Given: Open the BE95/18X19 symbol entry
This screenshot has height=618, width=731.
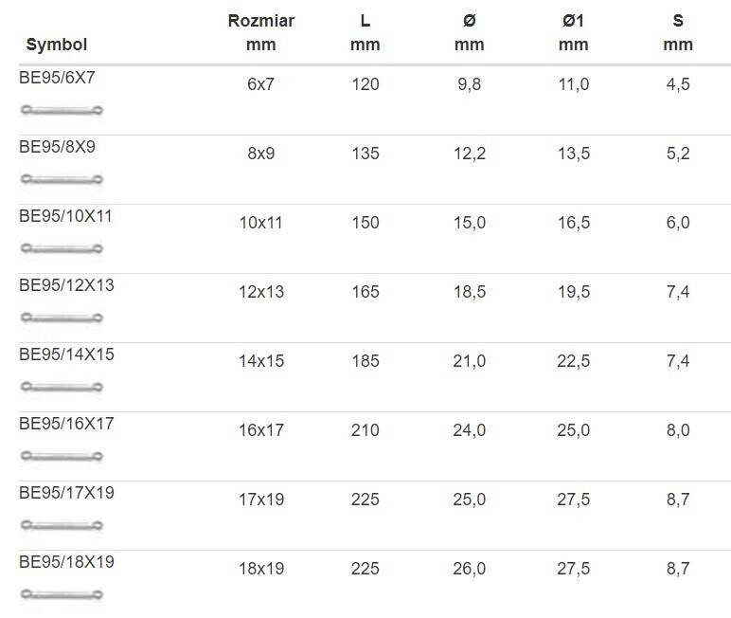Looking at the screenshot, I should pyautogui.click(x=66, y=561).
